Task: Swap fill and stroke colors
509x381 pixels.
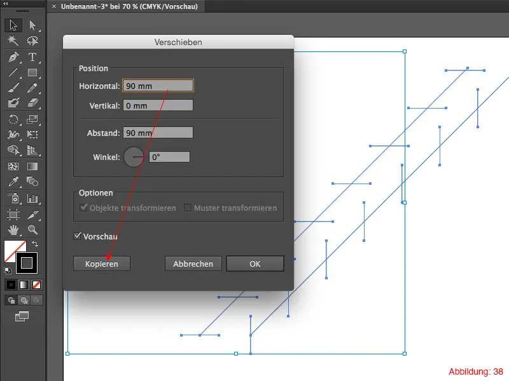Action: pos(35,244)
